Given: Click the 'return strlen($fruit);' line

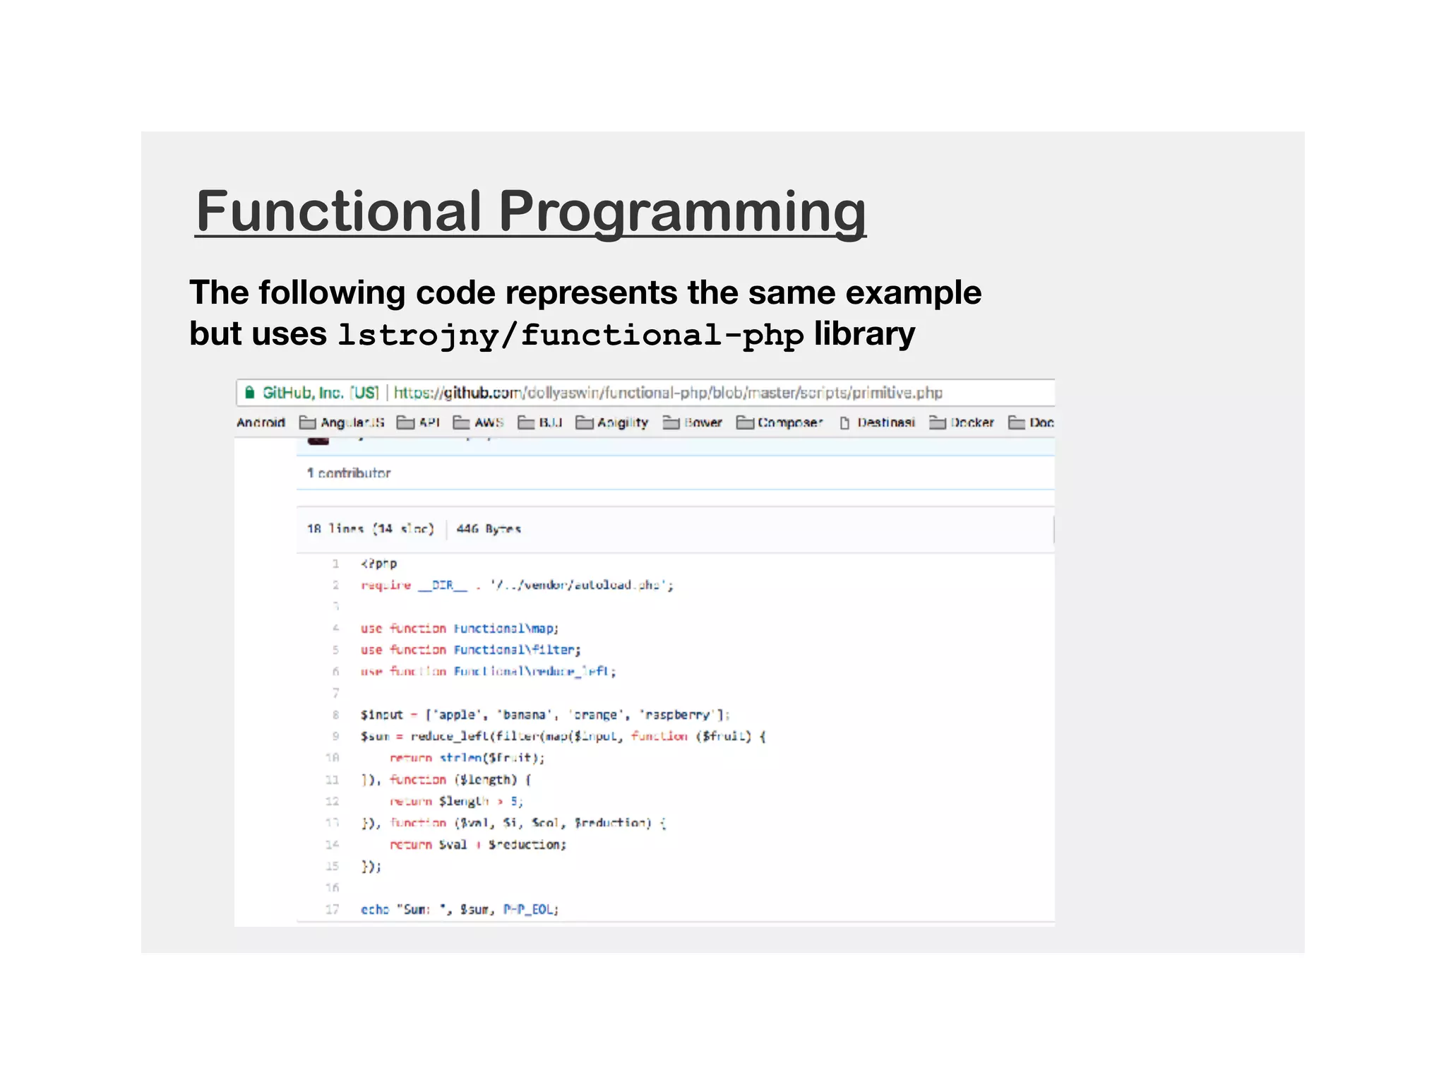Looking at the screenshot, I should point(467,758).
